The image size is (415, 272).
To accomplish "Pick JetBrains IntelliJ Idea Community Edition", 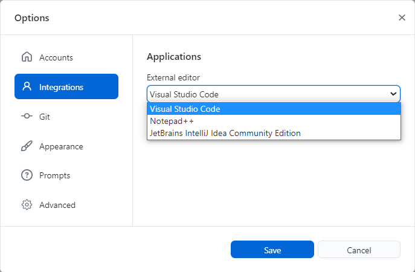I will pyautogui.click(x=274, y=133).
